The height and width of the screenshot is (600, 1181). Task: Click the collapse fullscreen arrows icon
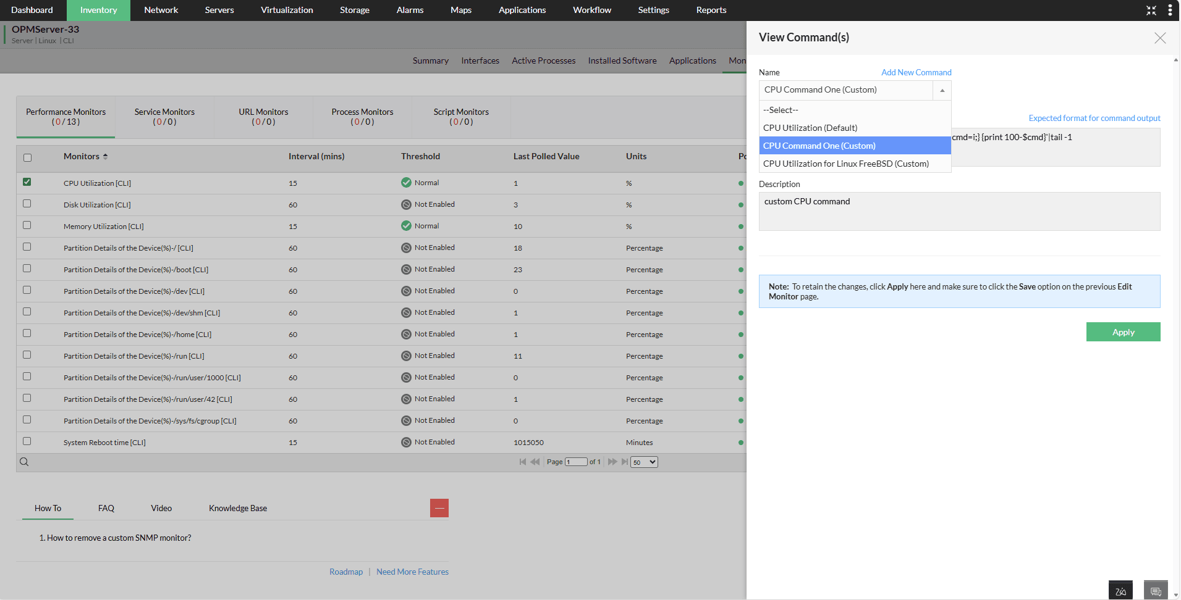(x=1151, y=10)
